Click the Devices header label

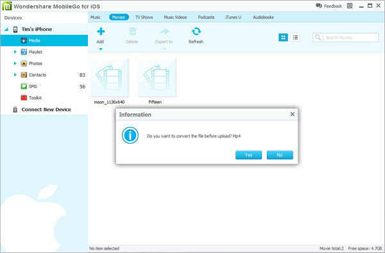click(13, 18)
